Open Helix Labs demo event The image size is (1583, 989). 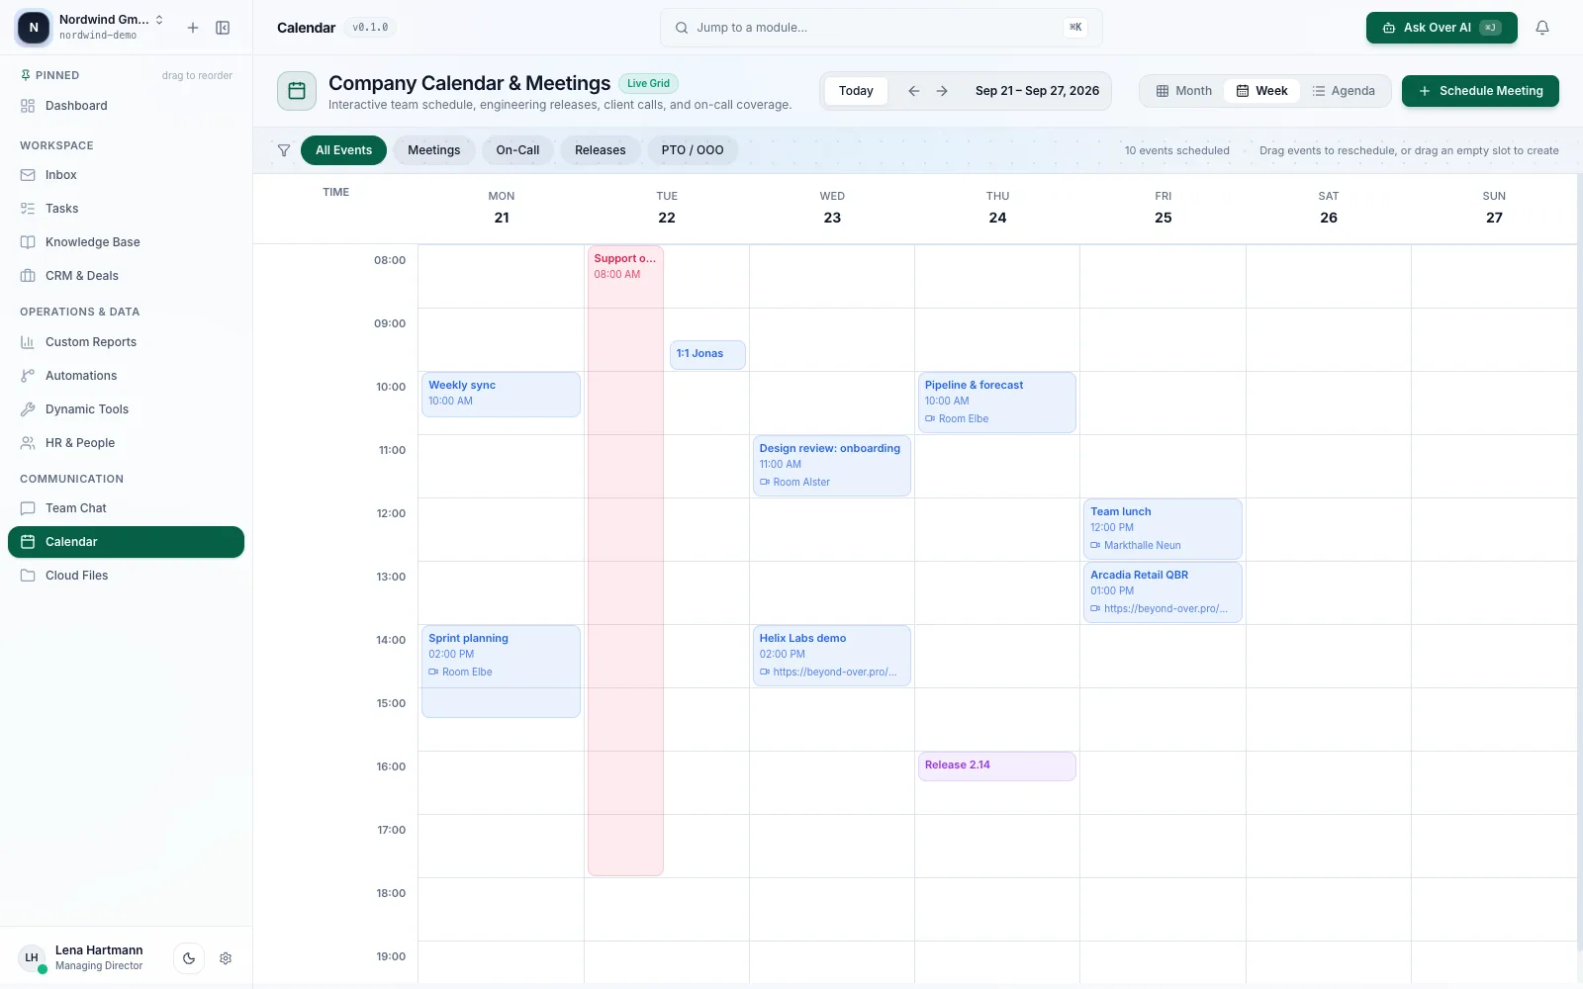831,656
